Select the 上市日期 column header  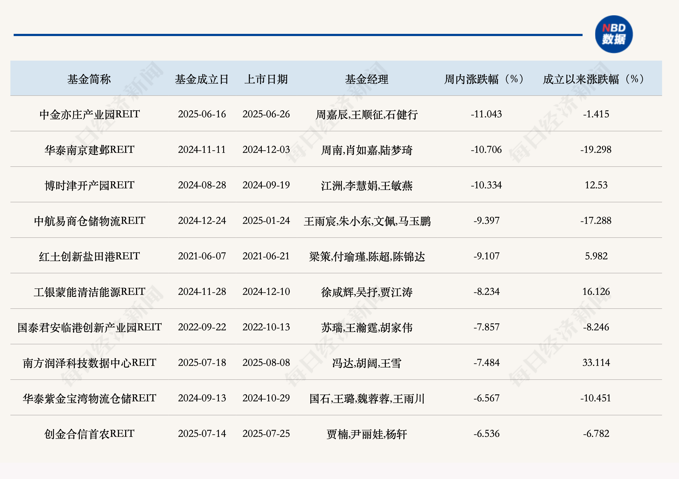coord(266,79)
